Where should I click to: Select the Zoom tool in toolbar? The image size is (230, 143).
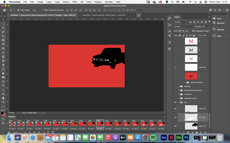point(3,102)
